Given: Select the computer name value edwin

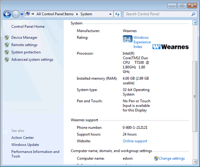Looking at the screenshot, I should tap(128, 159).
